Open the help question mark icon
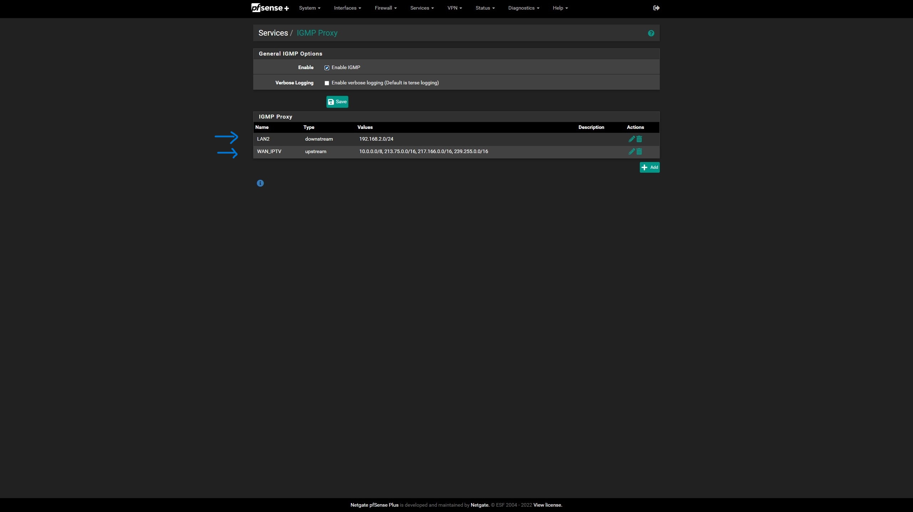This screenshot has height=512, width=913. (651, 33)
